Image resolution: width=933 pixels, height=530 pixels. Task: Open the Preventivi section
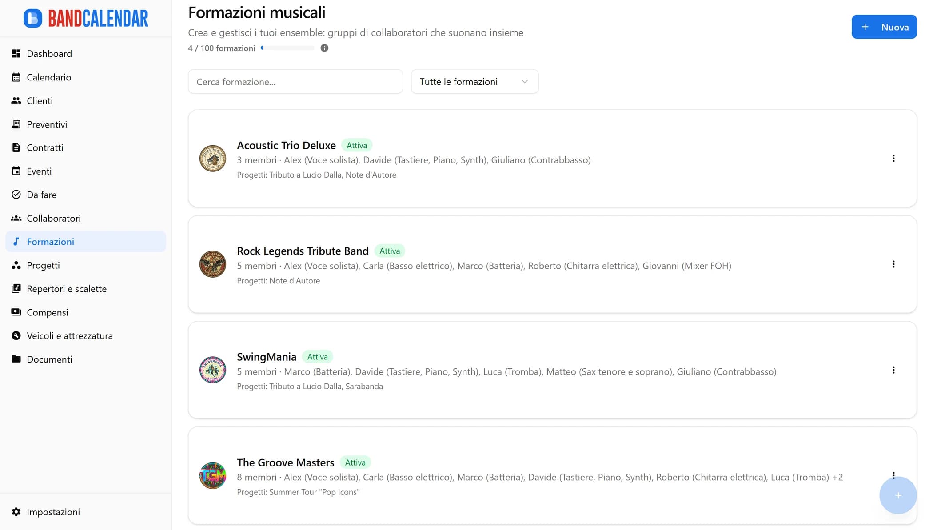click(47, 124)
